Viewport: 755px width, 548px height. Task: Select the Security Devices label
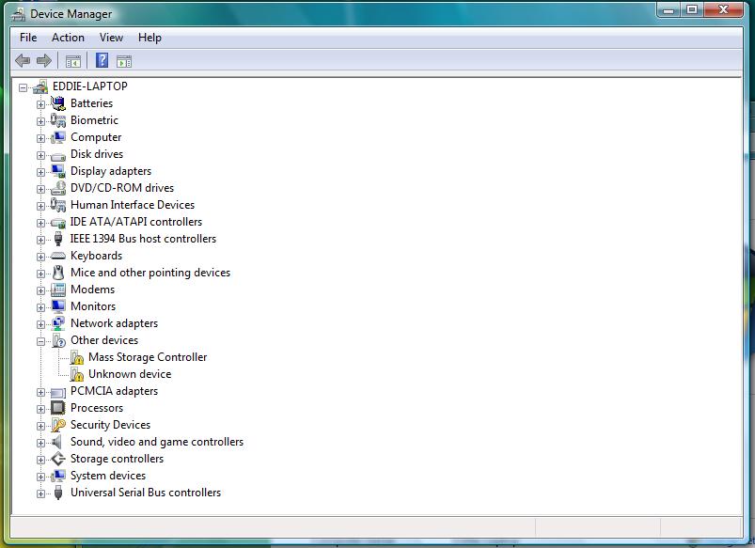(x=110, y=425)
